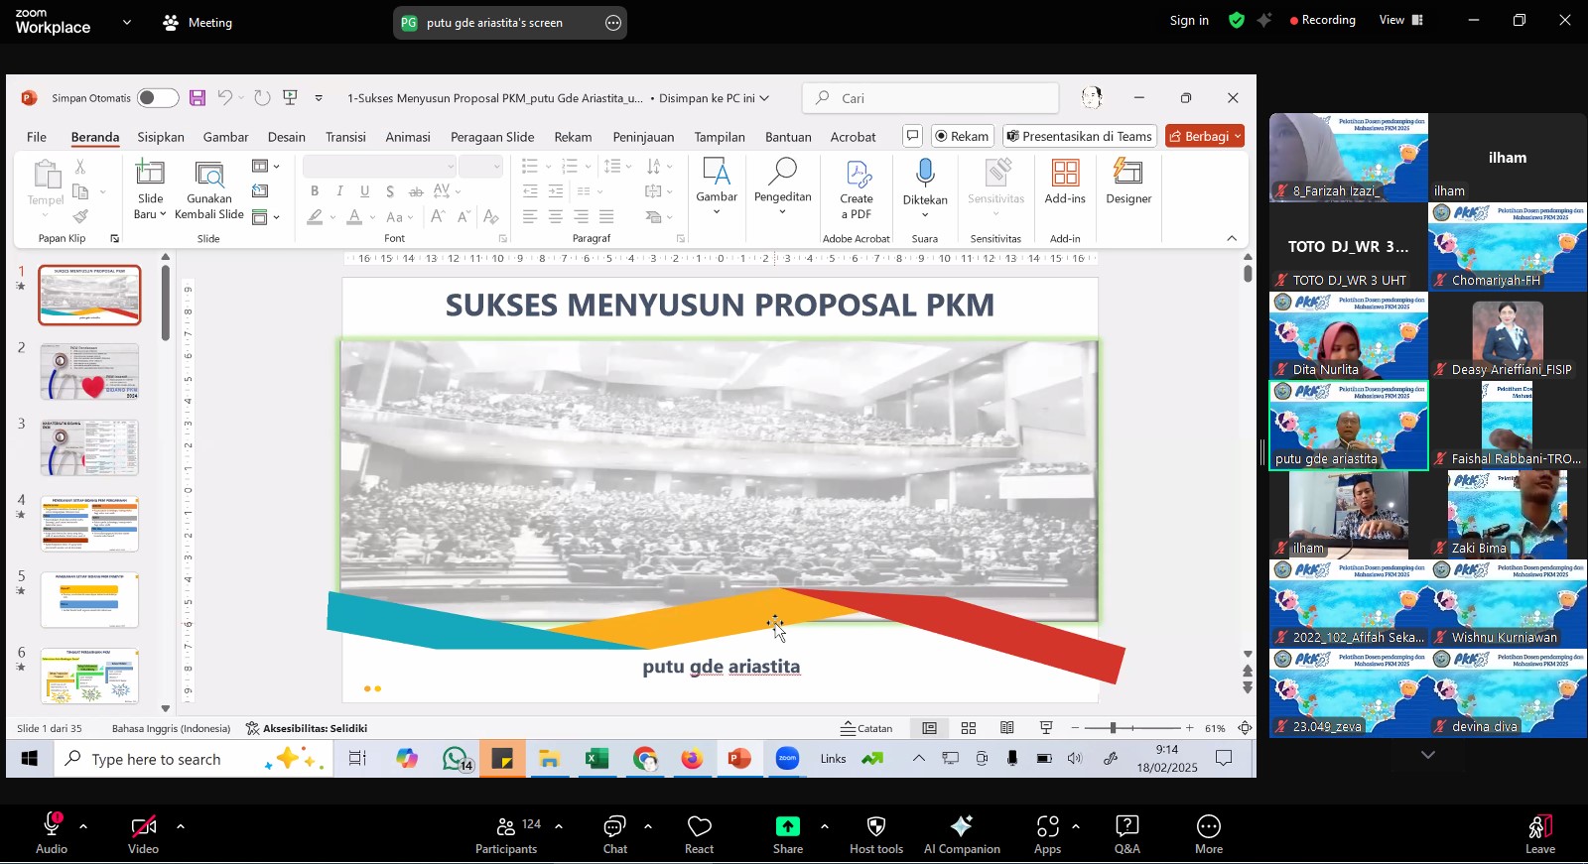Turn on the Video camera
Viewport: 1588px width, 864px height.
tap(143, 827)
